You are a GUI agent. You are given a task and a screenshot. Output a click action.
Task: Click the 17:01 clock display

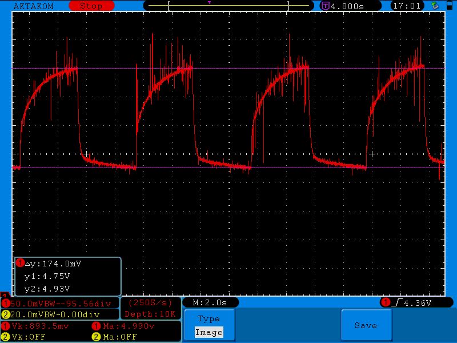coord(407,6)
